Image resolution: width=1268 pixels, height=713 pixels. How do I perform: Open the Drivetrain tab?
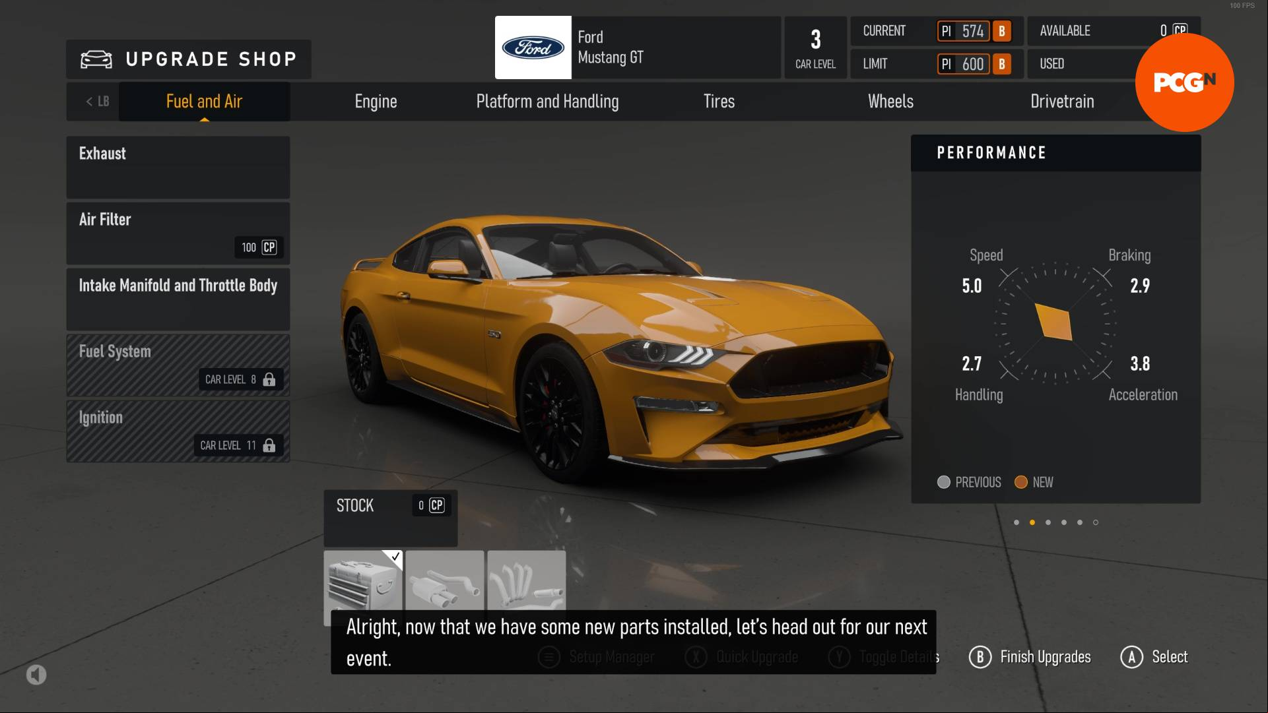1062,102
